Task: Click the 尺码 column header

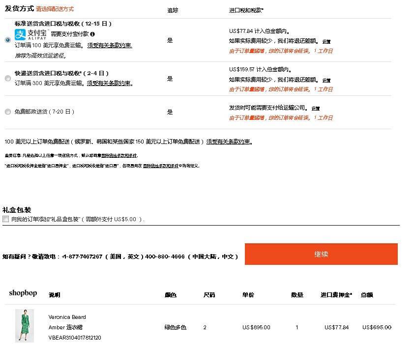Action: click(209, 295)
